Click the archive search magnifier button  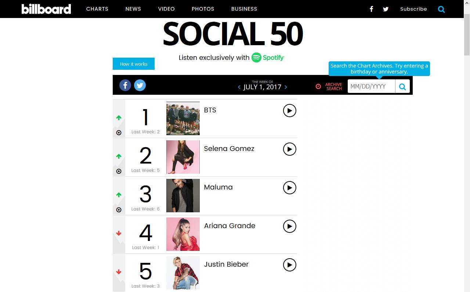click(402, 87)
